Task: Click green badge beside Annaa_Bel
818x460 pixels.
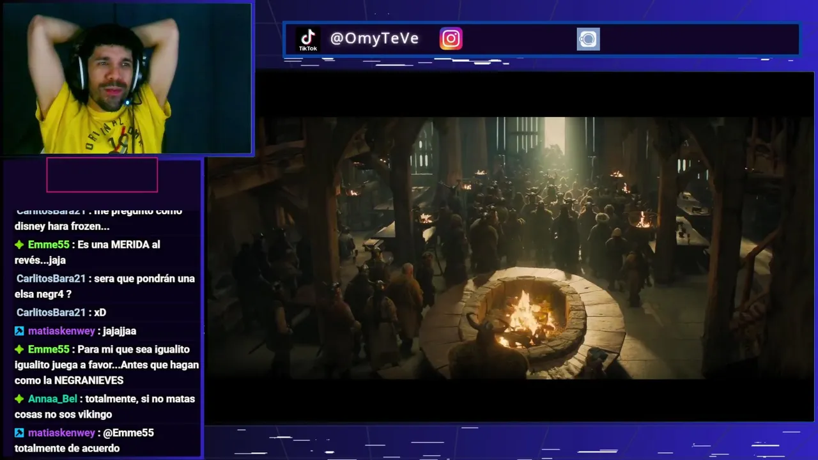Action: [x=19, y=399]
